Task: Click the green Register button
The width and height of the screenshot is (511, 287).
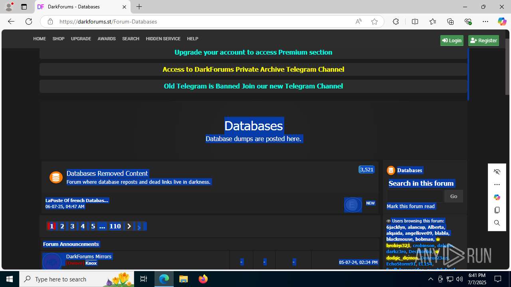Action: coord(483,40)
